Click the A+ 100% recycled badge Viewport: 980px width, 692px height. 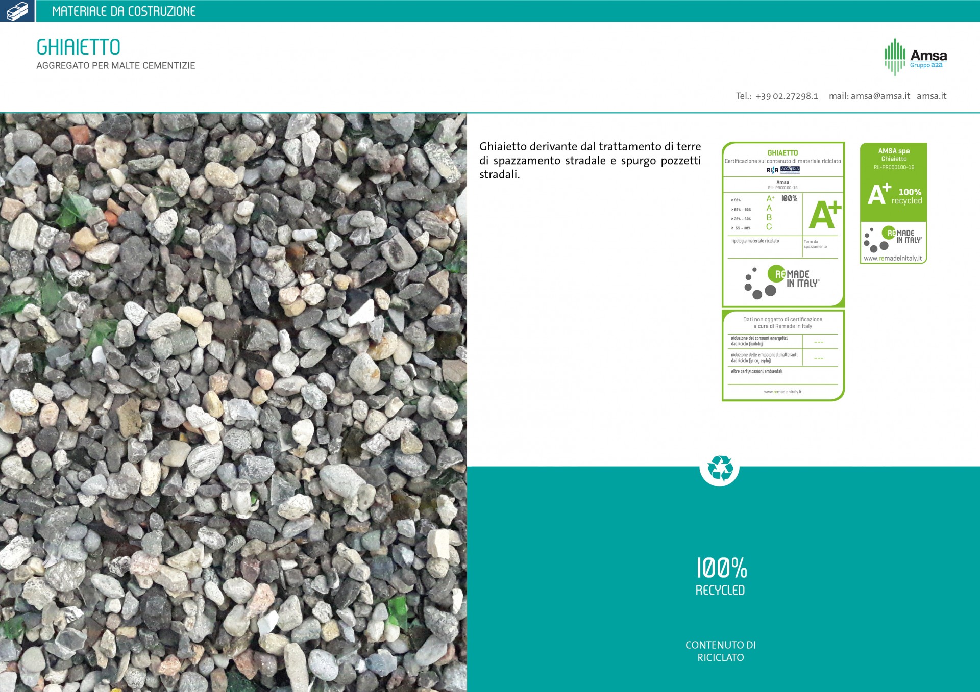tap(894, 194)
